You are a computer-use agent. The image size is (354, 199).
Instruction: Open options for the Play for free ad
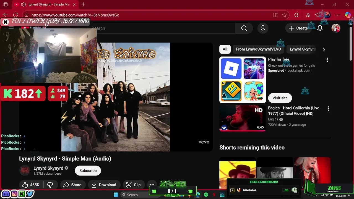click(327, 60)
